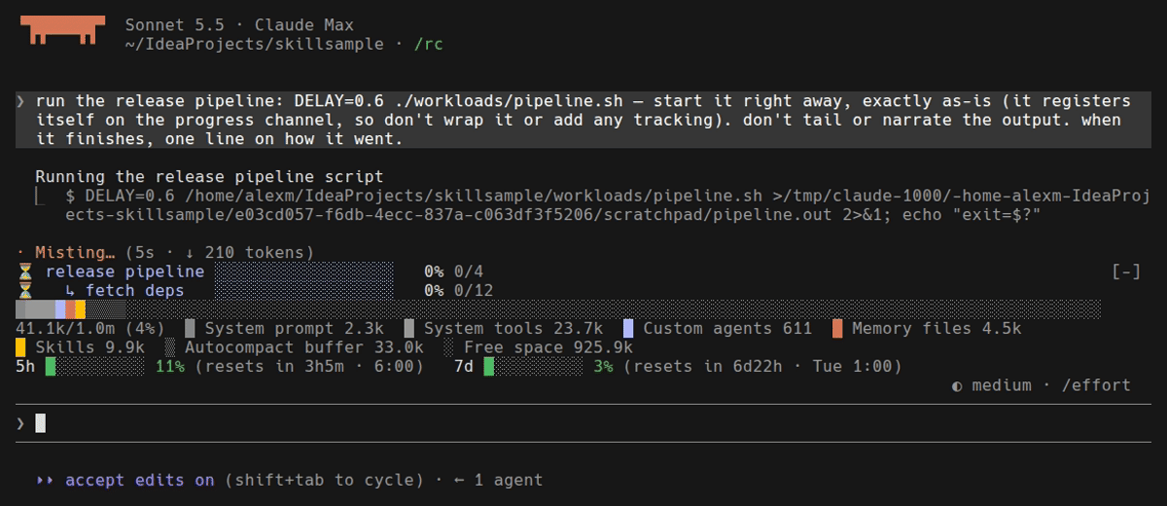Focus the prompt input field
1167x506 pixels.
tap(583, 423)
